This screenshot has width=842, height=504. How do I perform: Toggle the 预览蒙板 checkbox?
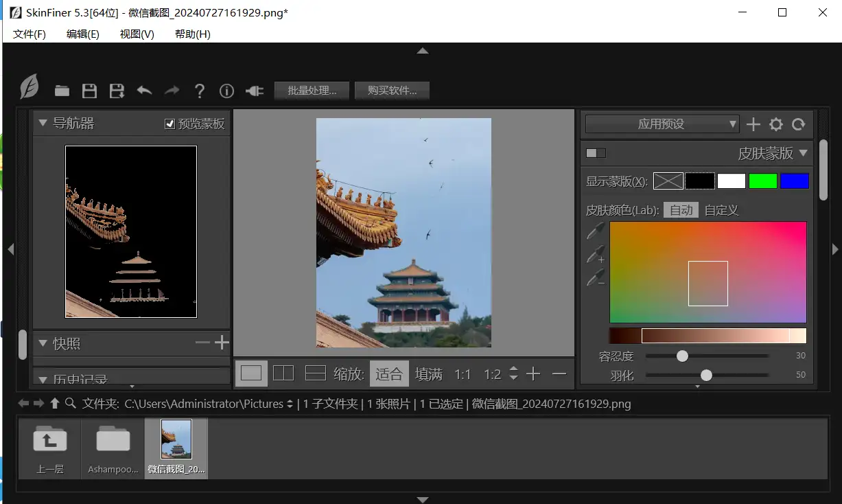[170, 124]
